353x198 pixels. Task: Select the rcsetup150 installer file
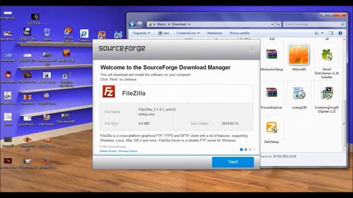tap(299, 95)
